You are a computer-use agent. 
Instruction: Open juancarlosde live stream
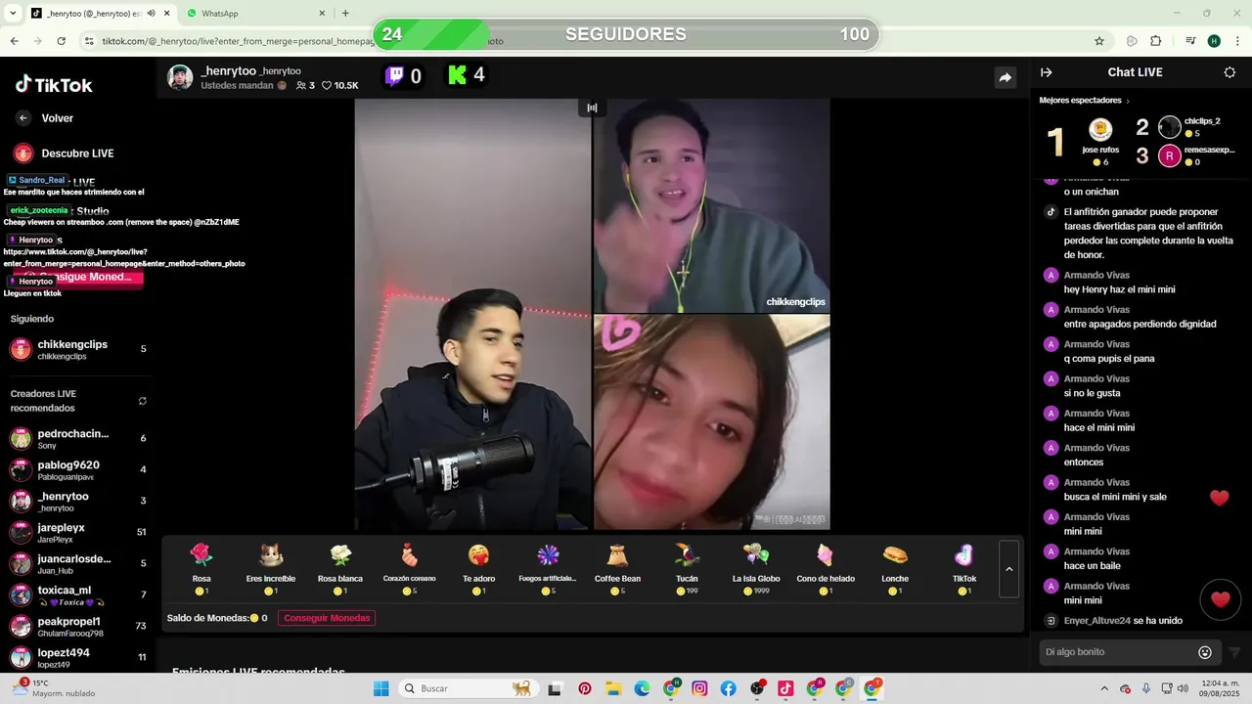coord(77,563)
